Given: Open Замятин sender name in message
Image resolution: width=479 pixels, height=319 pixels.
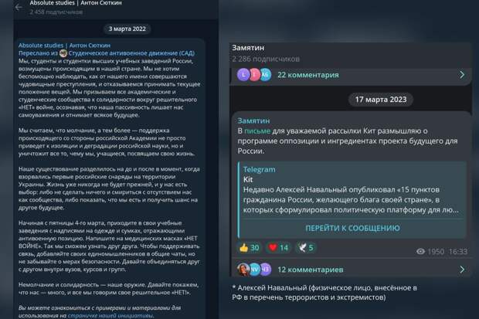Looking at the screenshot, I should [x=253, y=120].
